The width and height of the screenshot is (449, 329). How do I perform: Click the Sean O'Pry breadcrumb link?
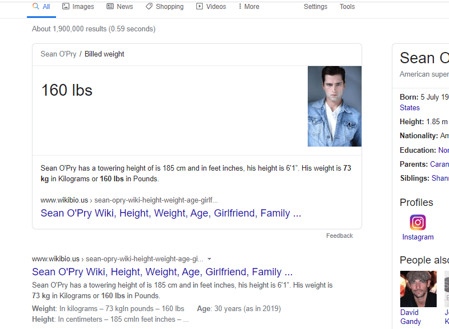coord(58,54)
